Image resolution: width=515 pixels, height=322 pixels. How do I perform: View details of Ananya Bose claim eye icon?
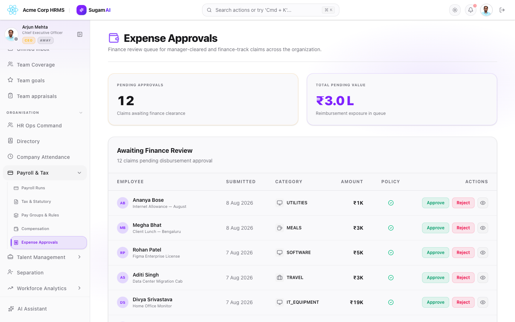(x=483, y=203)
